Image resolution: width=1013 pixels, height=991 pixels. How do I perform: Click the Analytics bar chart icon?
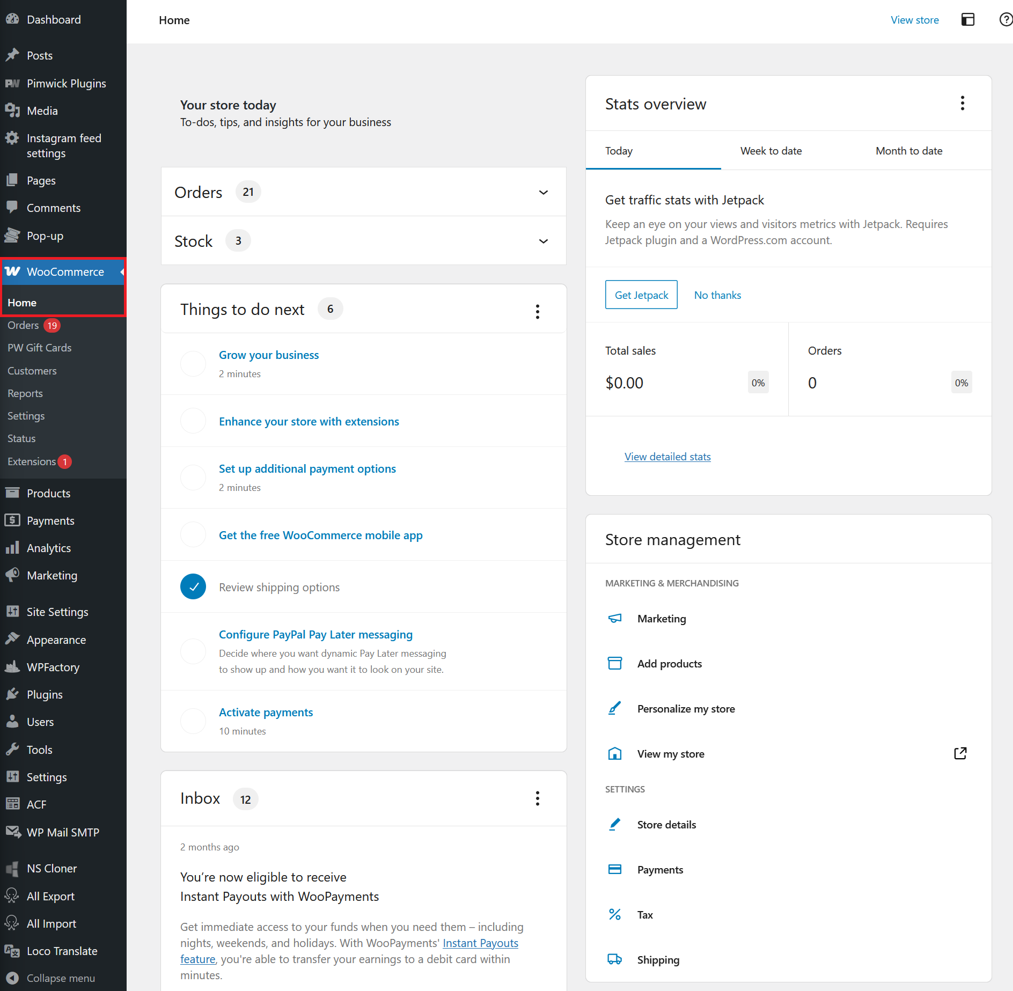[x=12, y=548]
